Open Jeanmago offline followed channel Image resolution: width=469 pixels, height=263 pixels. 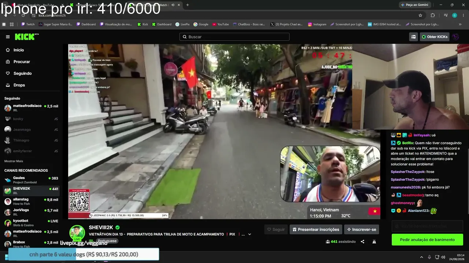click(31, 129)
